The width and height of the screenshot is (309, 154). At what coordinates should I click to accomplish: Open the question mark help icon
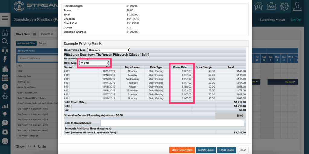[x=5, y=123]
